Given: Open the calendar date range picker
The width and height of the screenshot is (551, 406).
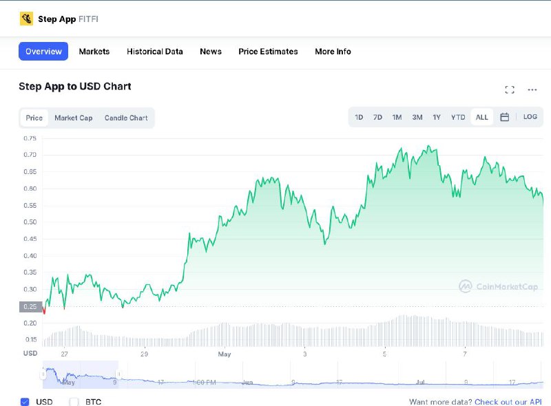Looking at the screenshot, I should 504,117.
